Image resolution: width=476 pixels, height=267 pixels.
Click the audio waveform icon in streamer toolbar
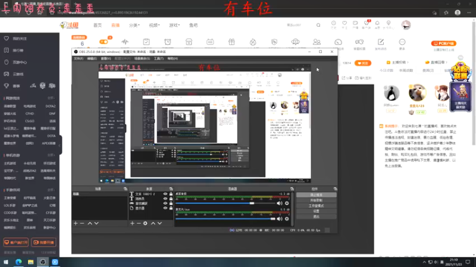pos(125,42)
